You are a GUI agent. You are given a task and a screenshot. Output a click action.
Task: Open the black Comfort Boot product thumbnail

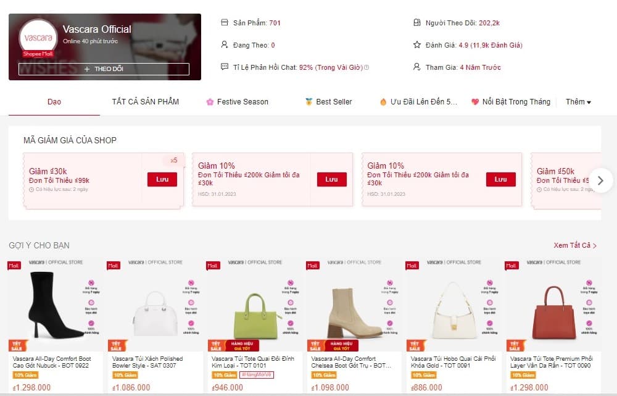click(56, 304)
